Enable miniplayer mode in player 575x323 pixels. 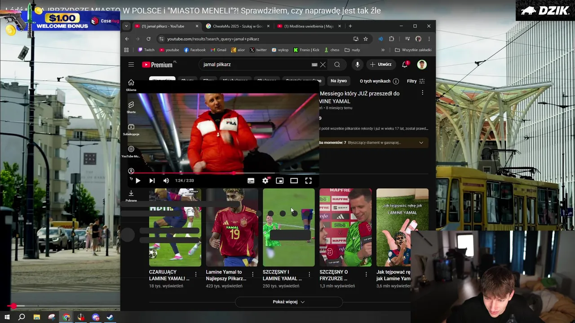pyautogui.click(x=279, y=181)
